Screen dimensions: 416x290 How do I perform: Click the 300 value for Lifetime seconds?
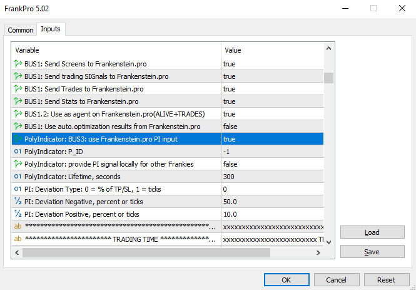(x=229, y=177)
